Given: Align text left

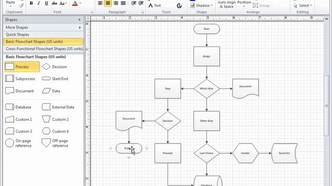Looking at the screenshot, I should [100, 3].
